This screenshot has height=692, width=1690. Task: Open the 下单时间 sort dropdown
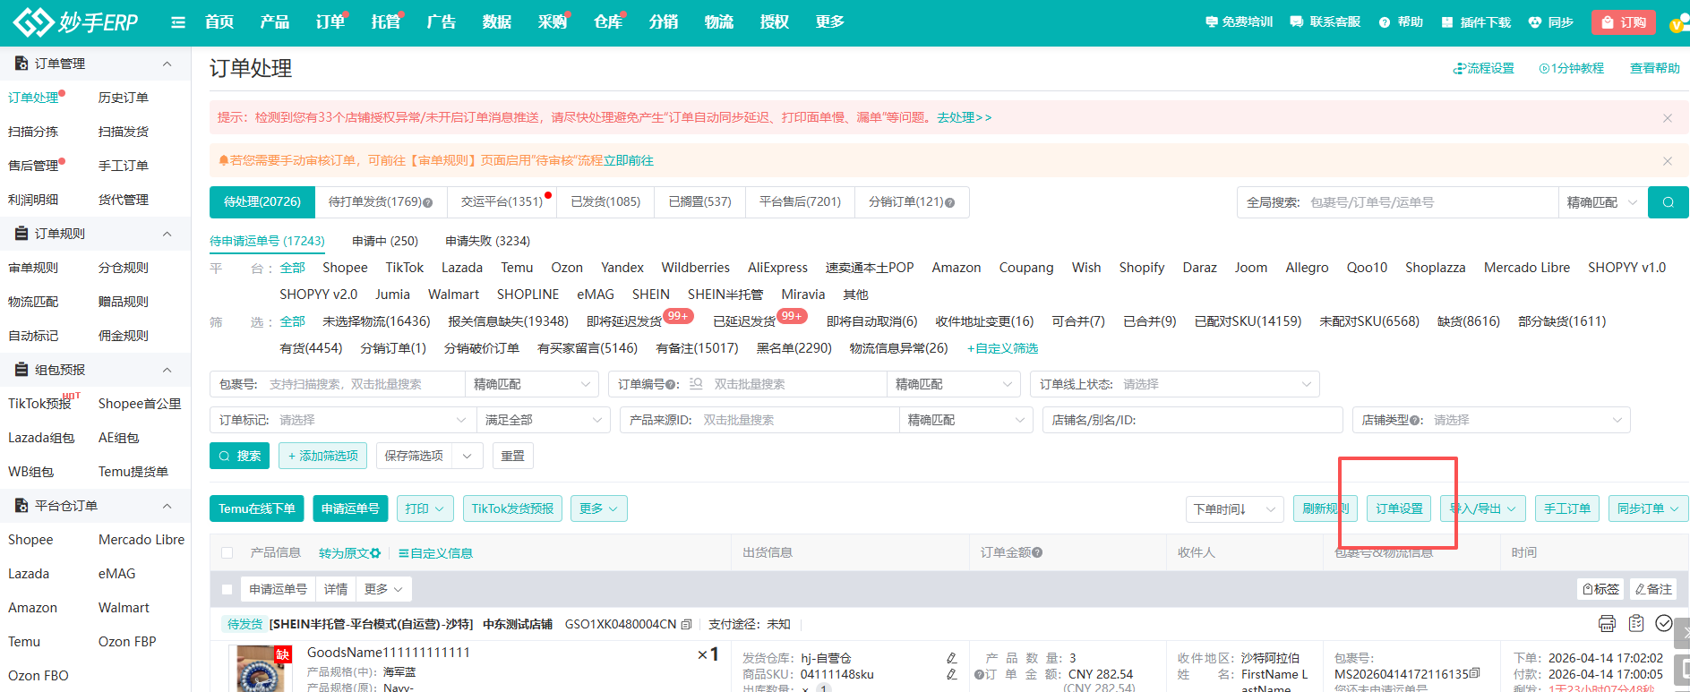click(x=1235, y=508)
